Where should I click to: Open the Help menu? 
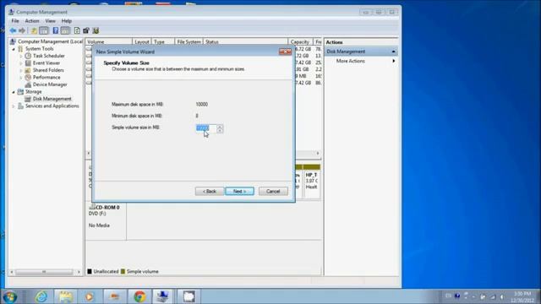66,21
